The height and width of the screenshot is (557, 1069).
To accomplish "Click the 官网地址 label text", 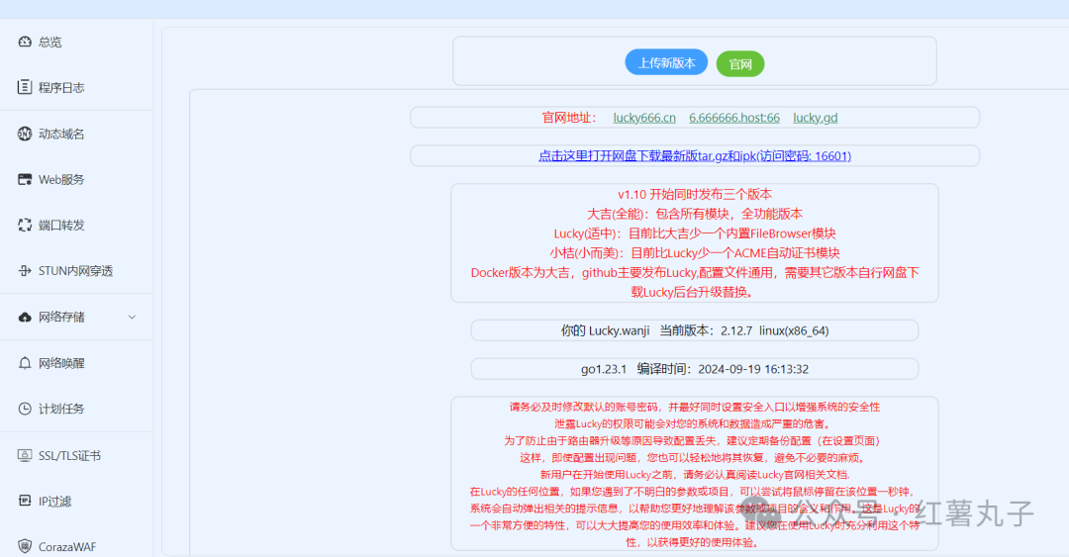I will click(x=569, y=118).
